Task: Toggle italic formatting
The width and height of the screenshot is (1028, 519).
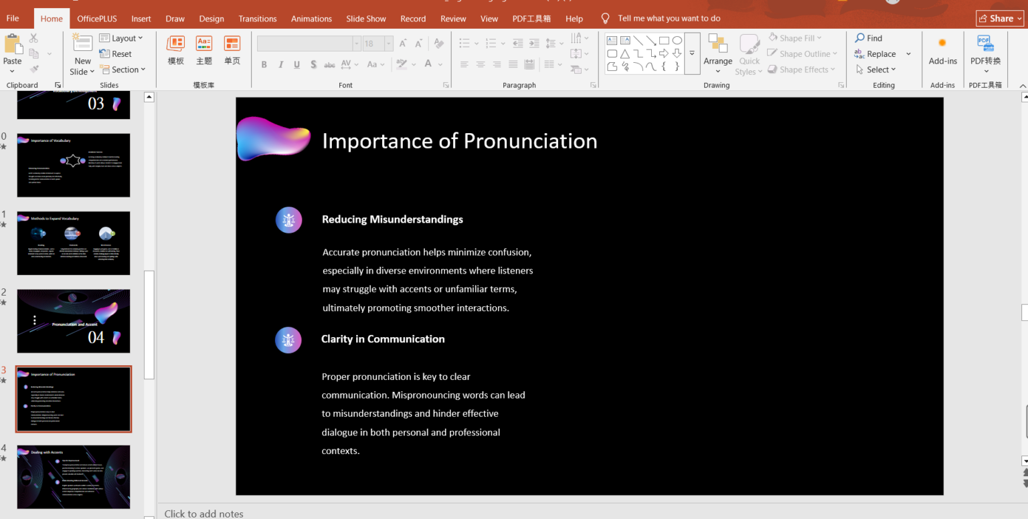Action: click(280, 65)
